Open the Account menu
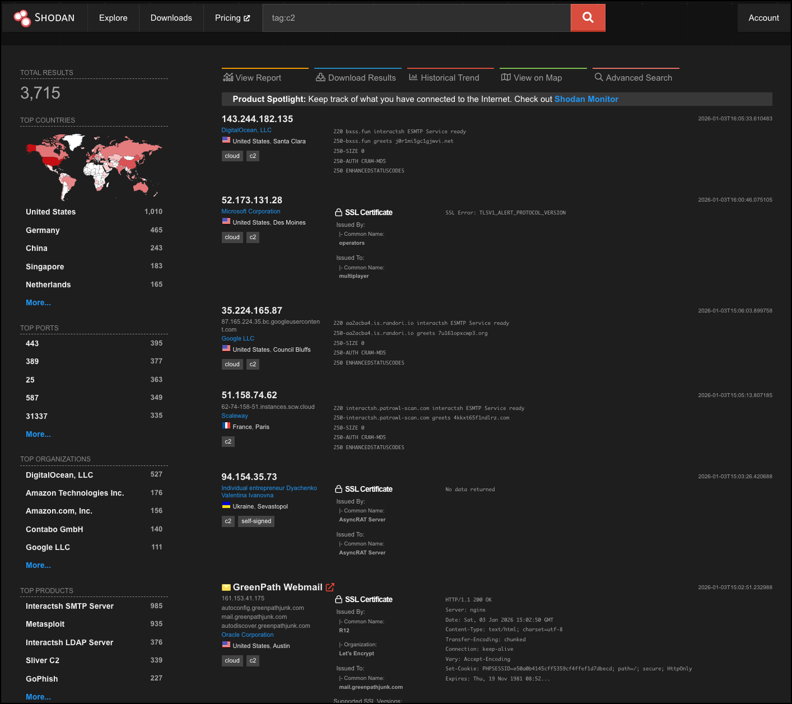Screen dimensions: 792x704 (763, 18)
